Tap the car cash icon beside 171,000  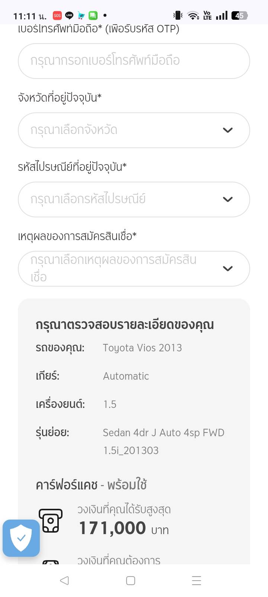tap(50, 520)
